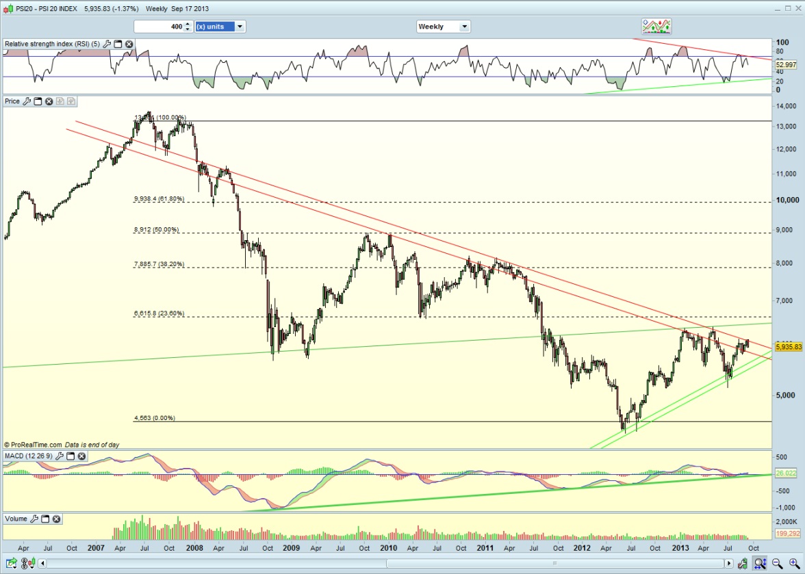The image size is (805, 574).
Task: Increase the 400 units stepper value
Action: 188,24
